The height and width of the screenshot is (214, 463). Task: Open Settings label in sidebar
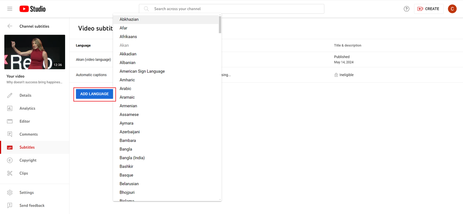click(x=27, y=192)
